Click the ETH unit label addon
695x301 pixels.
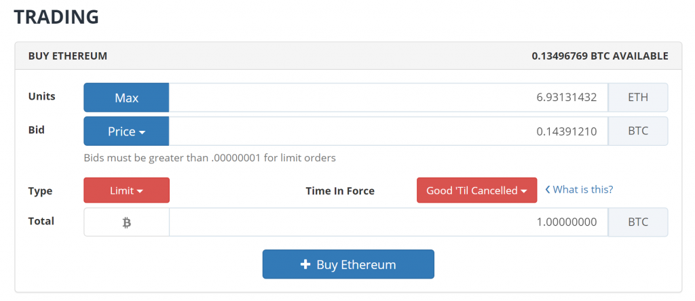coord(638,98)
